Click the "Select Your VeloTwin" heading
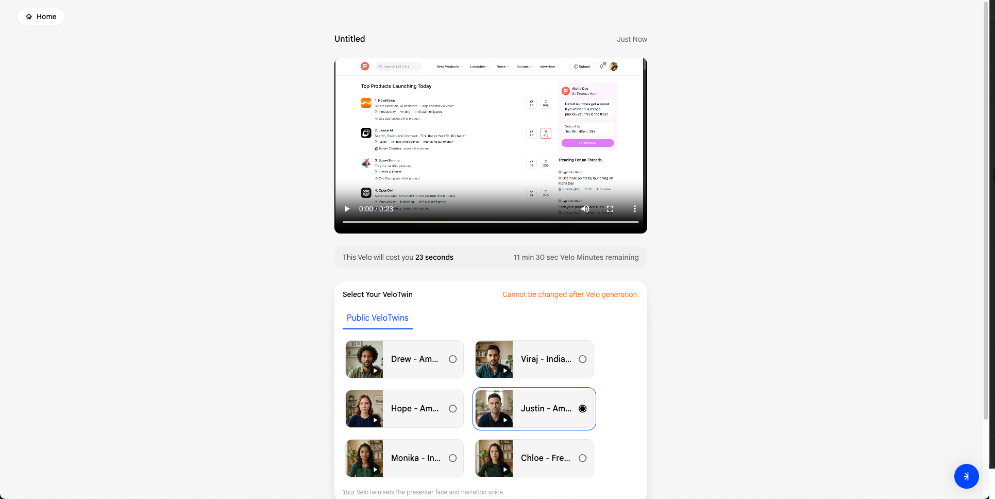 pyautogui.click(x=378, y=294)
